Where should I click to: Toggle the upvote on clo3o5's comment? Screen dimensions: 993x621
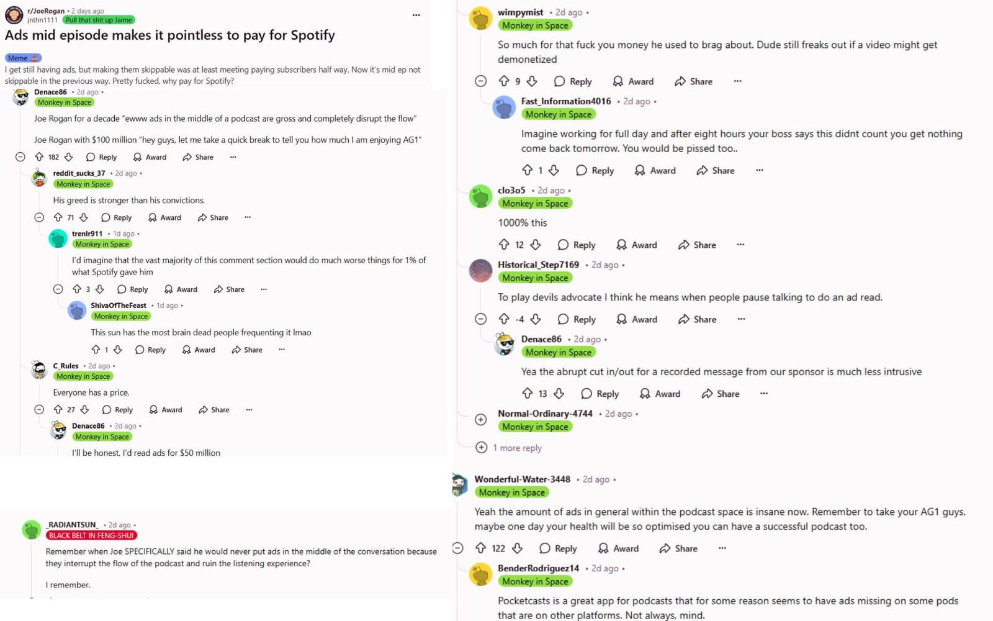pyautogui.click(x=506, y=245)
